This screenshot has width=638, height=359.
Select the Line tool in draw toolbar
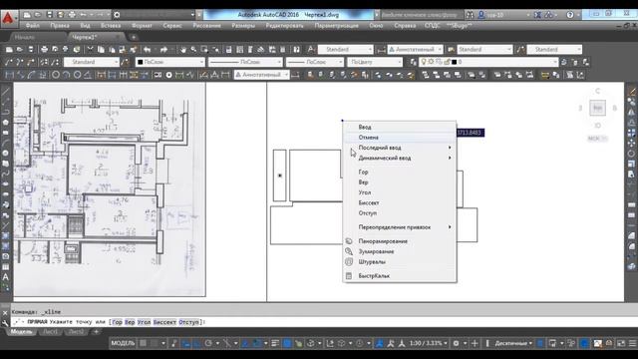click(x=5, y=91)
